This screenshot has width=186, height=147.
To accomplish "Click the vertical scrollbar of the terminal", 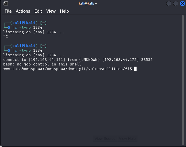I will pyautogui.click(x=183, y=80).
